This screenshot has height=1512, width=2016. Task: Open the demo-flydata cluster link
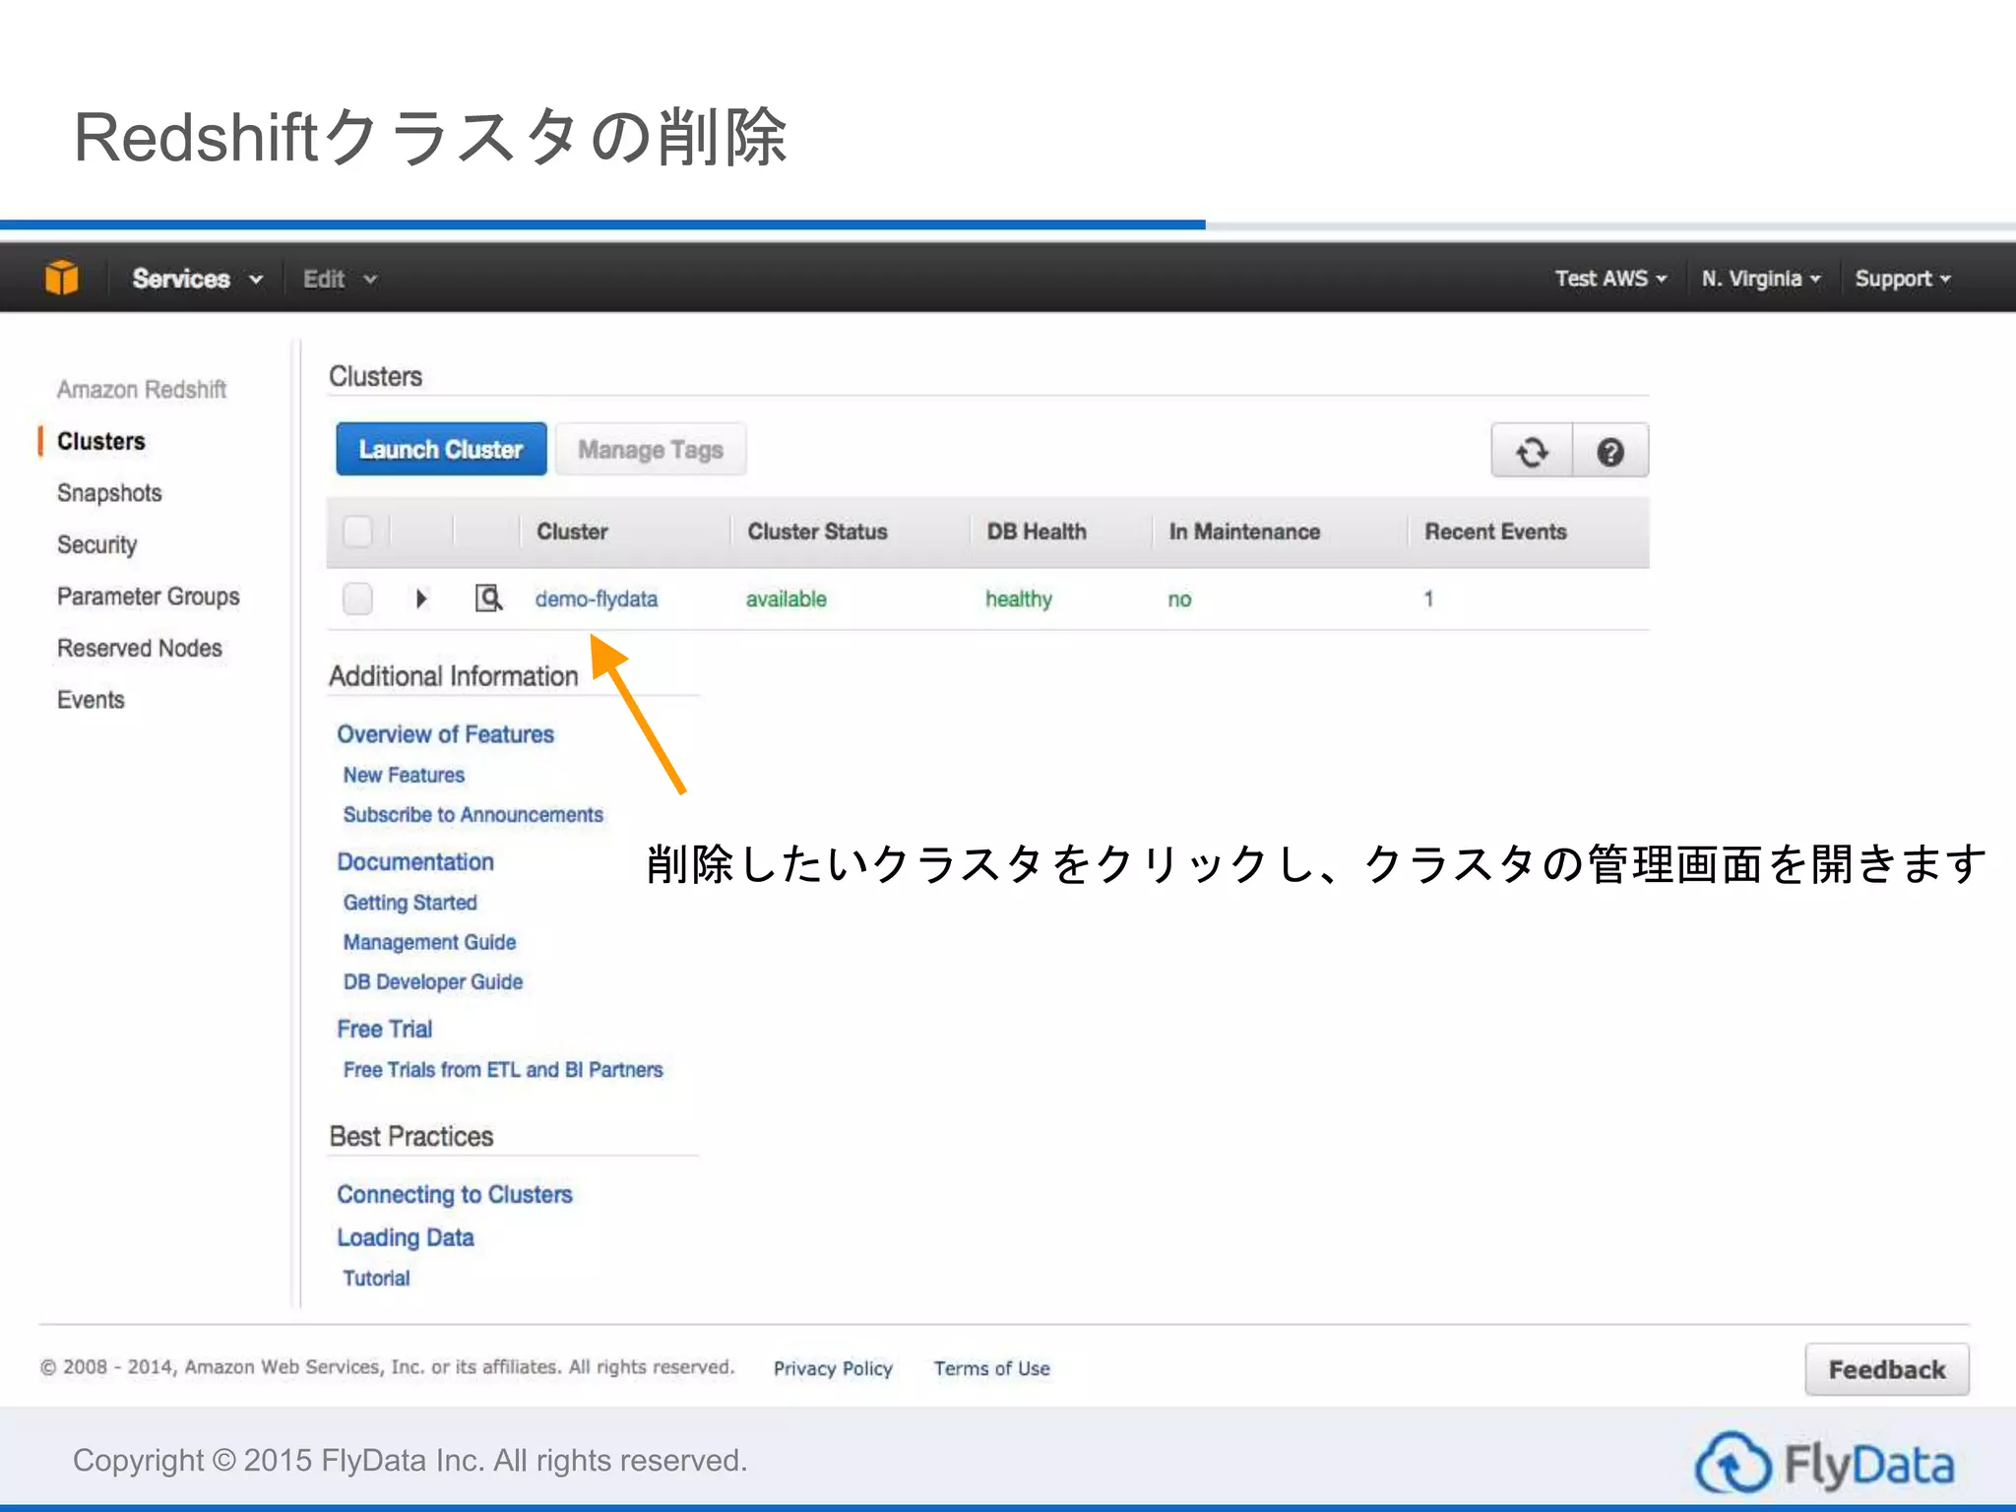[597, 598]
